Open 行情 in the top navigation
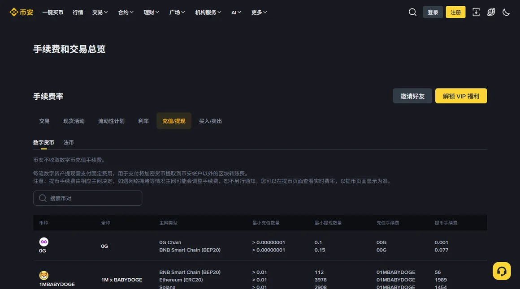520x289 pixels. (78, 12)
